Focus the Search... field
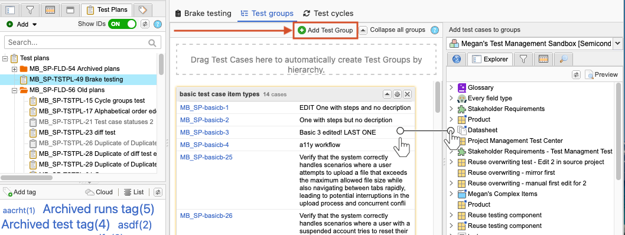This screenshot has height=235, width=625. point(83,43)
